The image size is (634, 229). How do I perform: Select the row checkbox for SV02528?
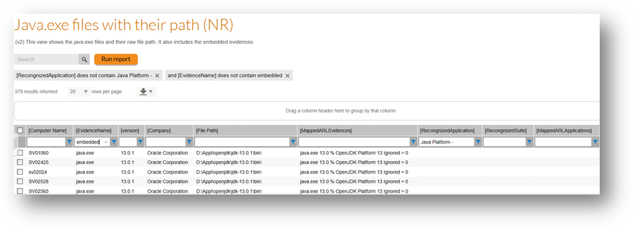20,181
